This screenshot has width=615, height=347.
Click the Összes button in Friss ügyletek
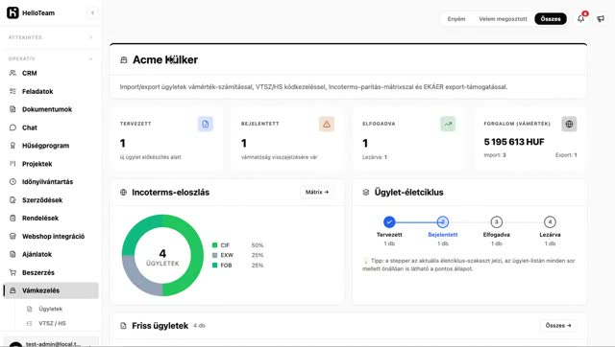tap(558, 326)
